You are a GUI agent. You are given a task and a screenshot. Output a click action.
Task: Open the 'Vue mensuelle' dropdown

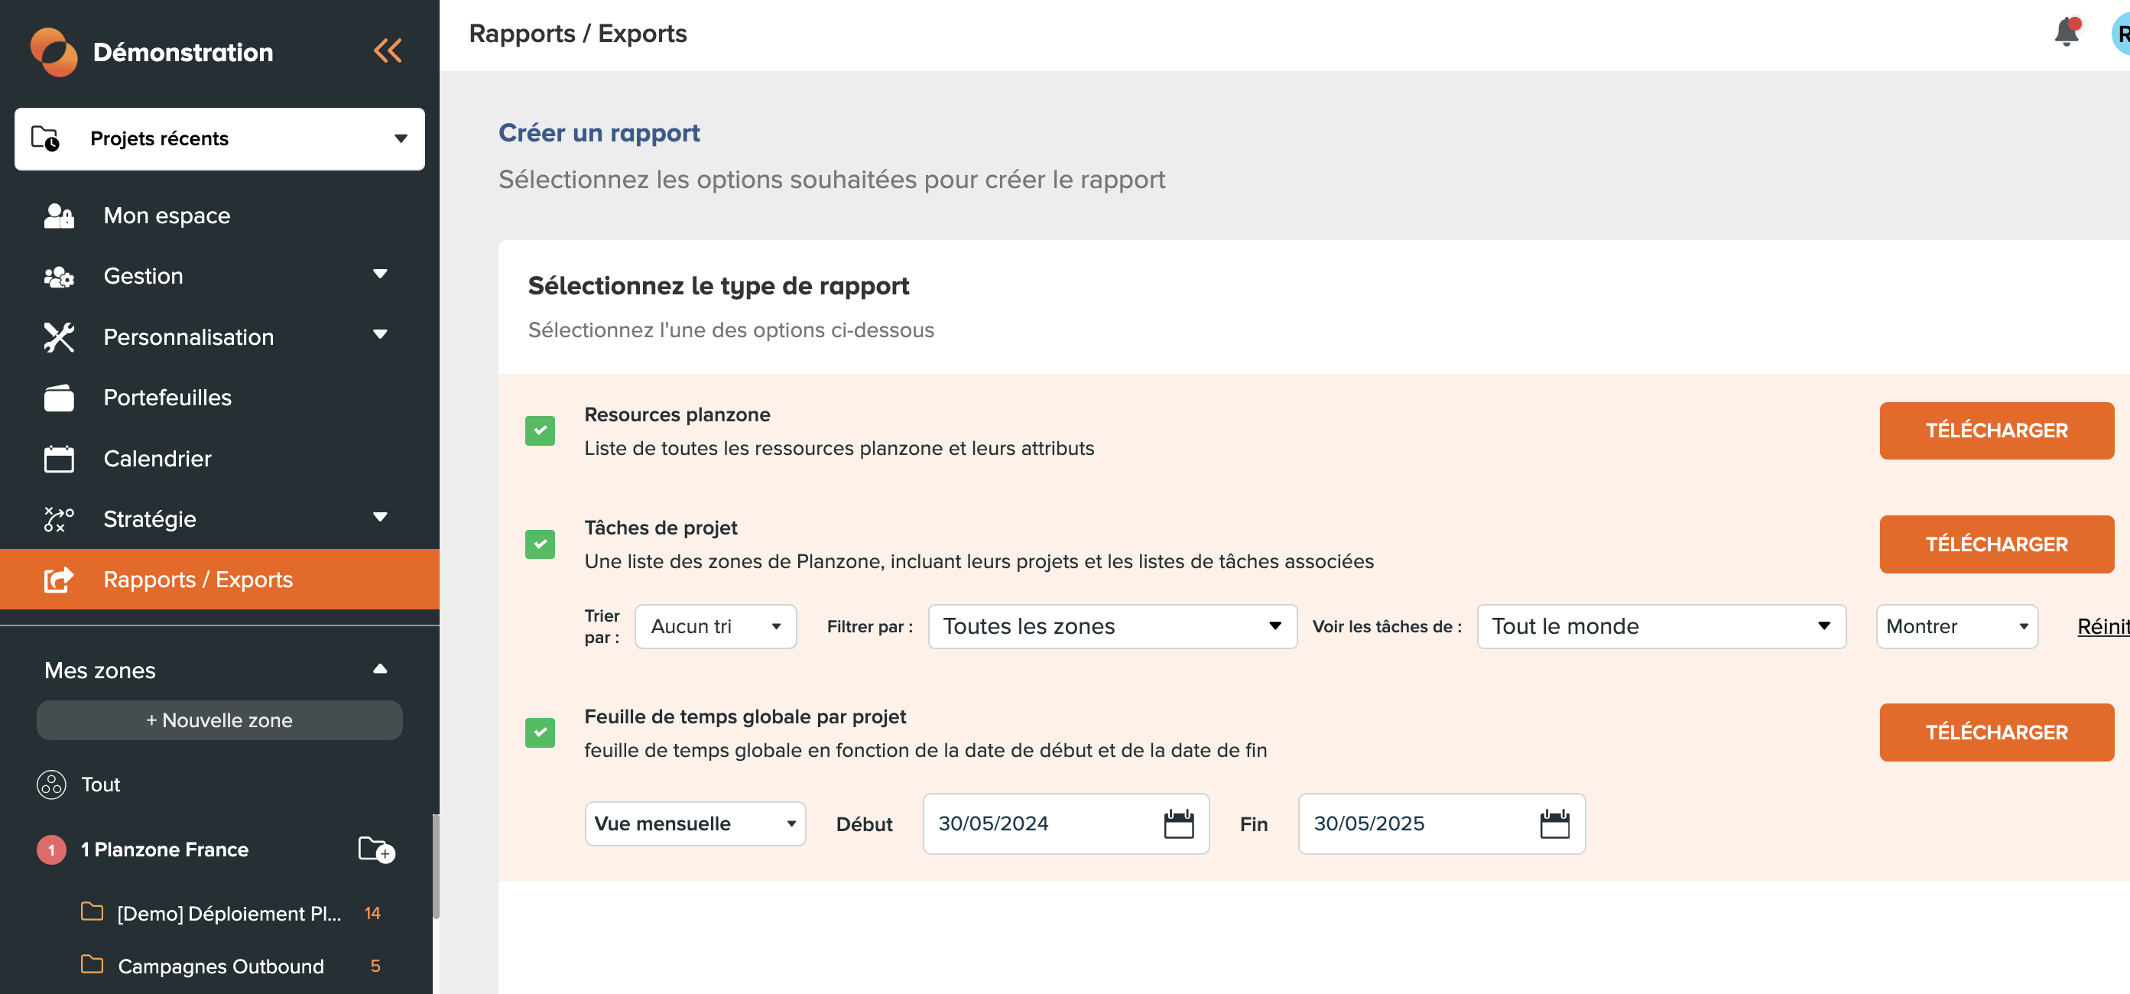[694, 823]
